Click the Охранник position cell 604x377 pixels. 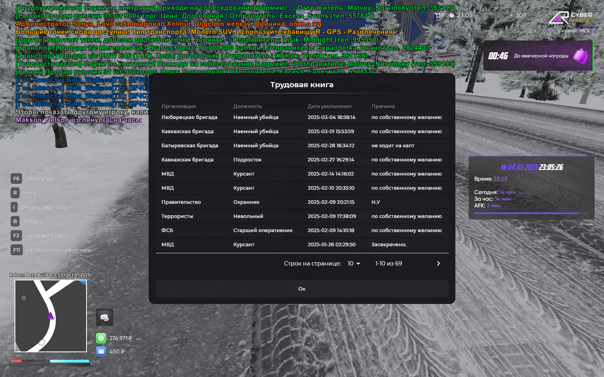[x=247, y=202]
